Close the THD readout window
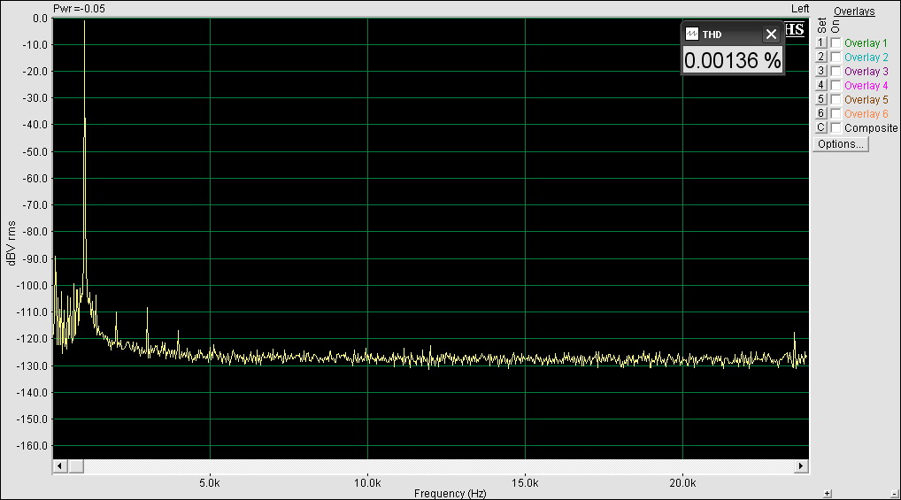This screenshot has height=500, width=901. [771, 35]
